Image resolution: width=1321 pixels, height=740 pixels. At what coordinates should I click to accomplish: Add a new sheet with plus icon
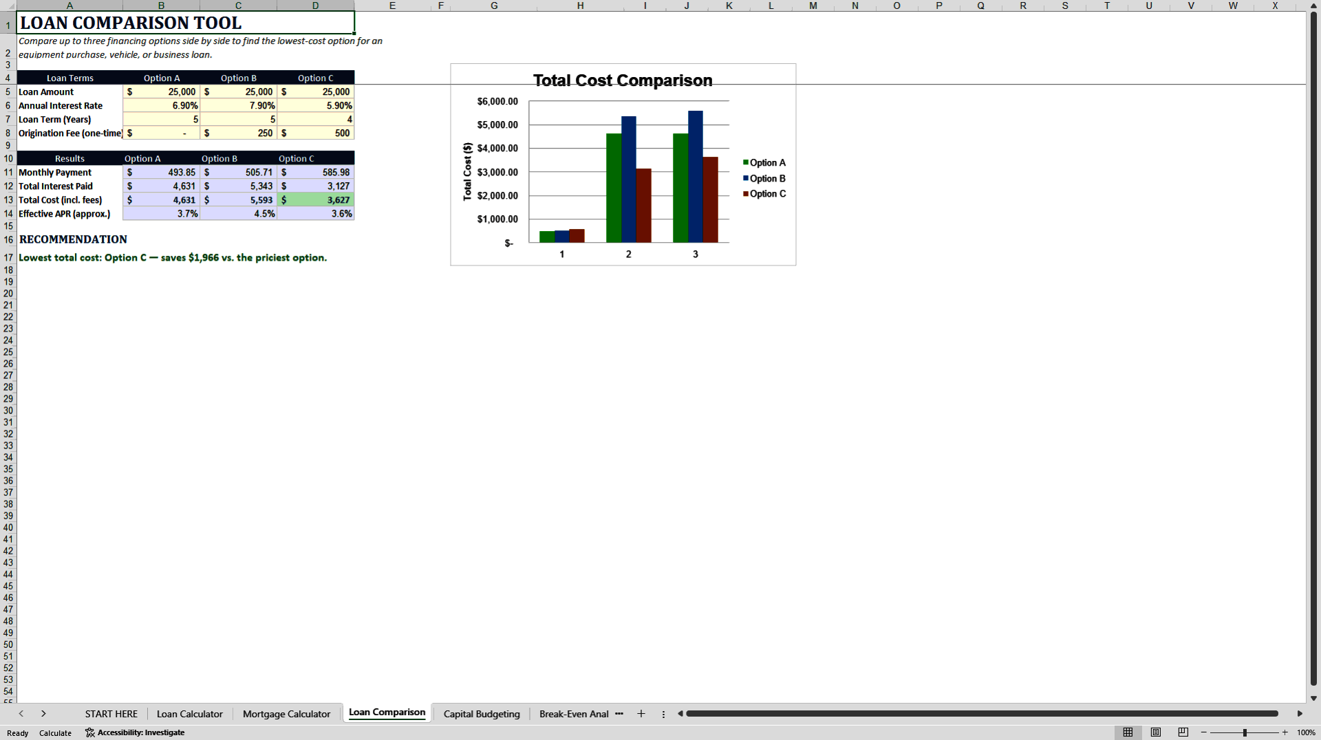click(641, 714)
